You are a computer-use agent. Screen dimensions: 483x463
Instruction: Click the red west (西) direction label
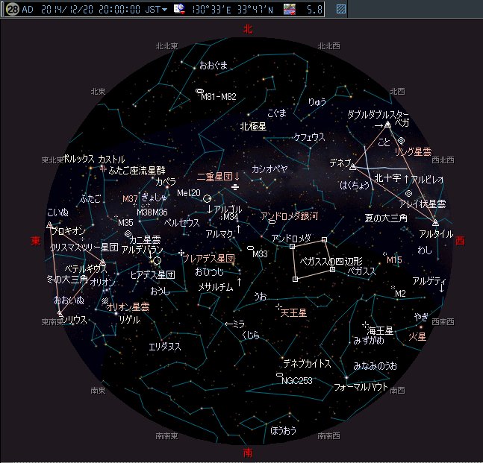(460, 241)
